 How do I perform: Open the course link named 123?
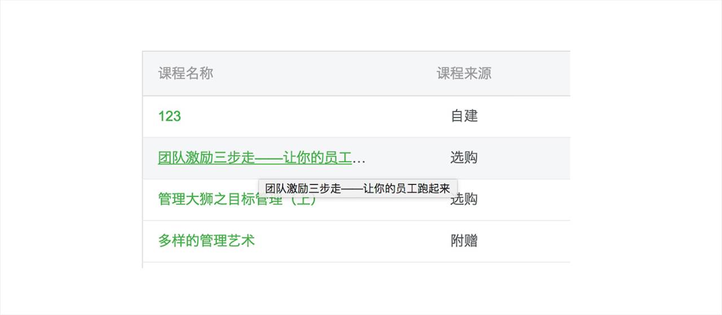pos(169,116)
